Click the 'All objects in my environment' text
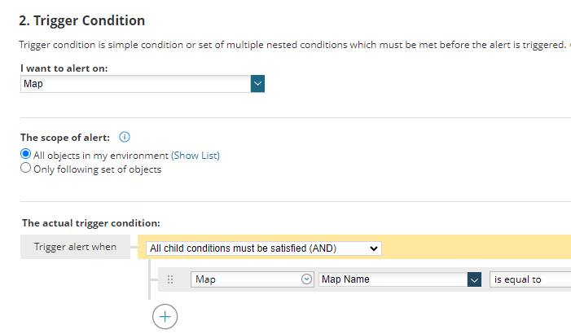Viewport: 571px width, 334px height. pyautogui.click(x=101, y=156)
